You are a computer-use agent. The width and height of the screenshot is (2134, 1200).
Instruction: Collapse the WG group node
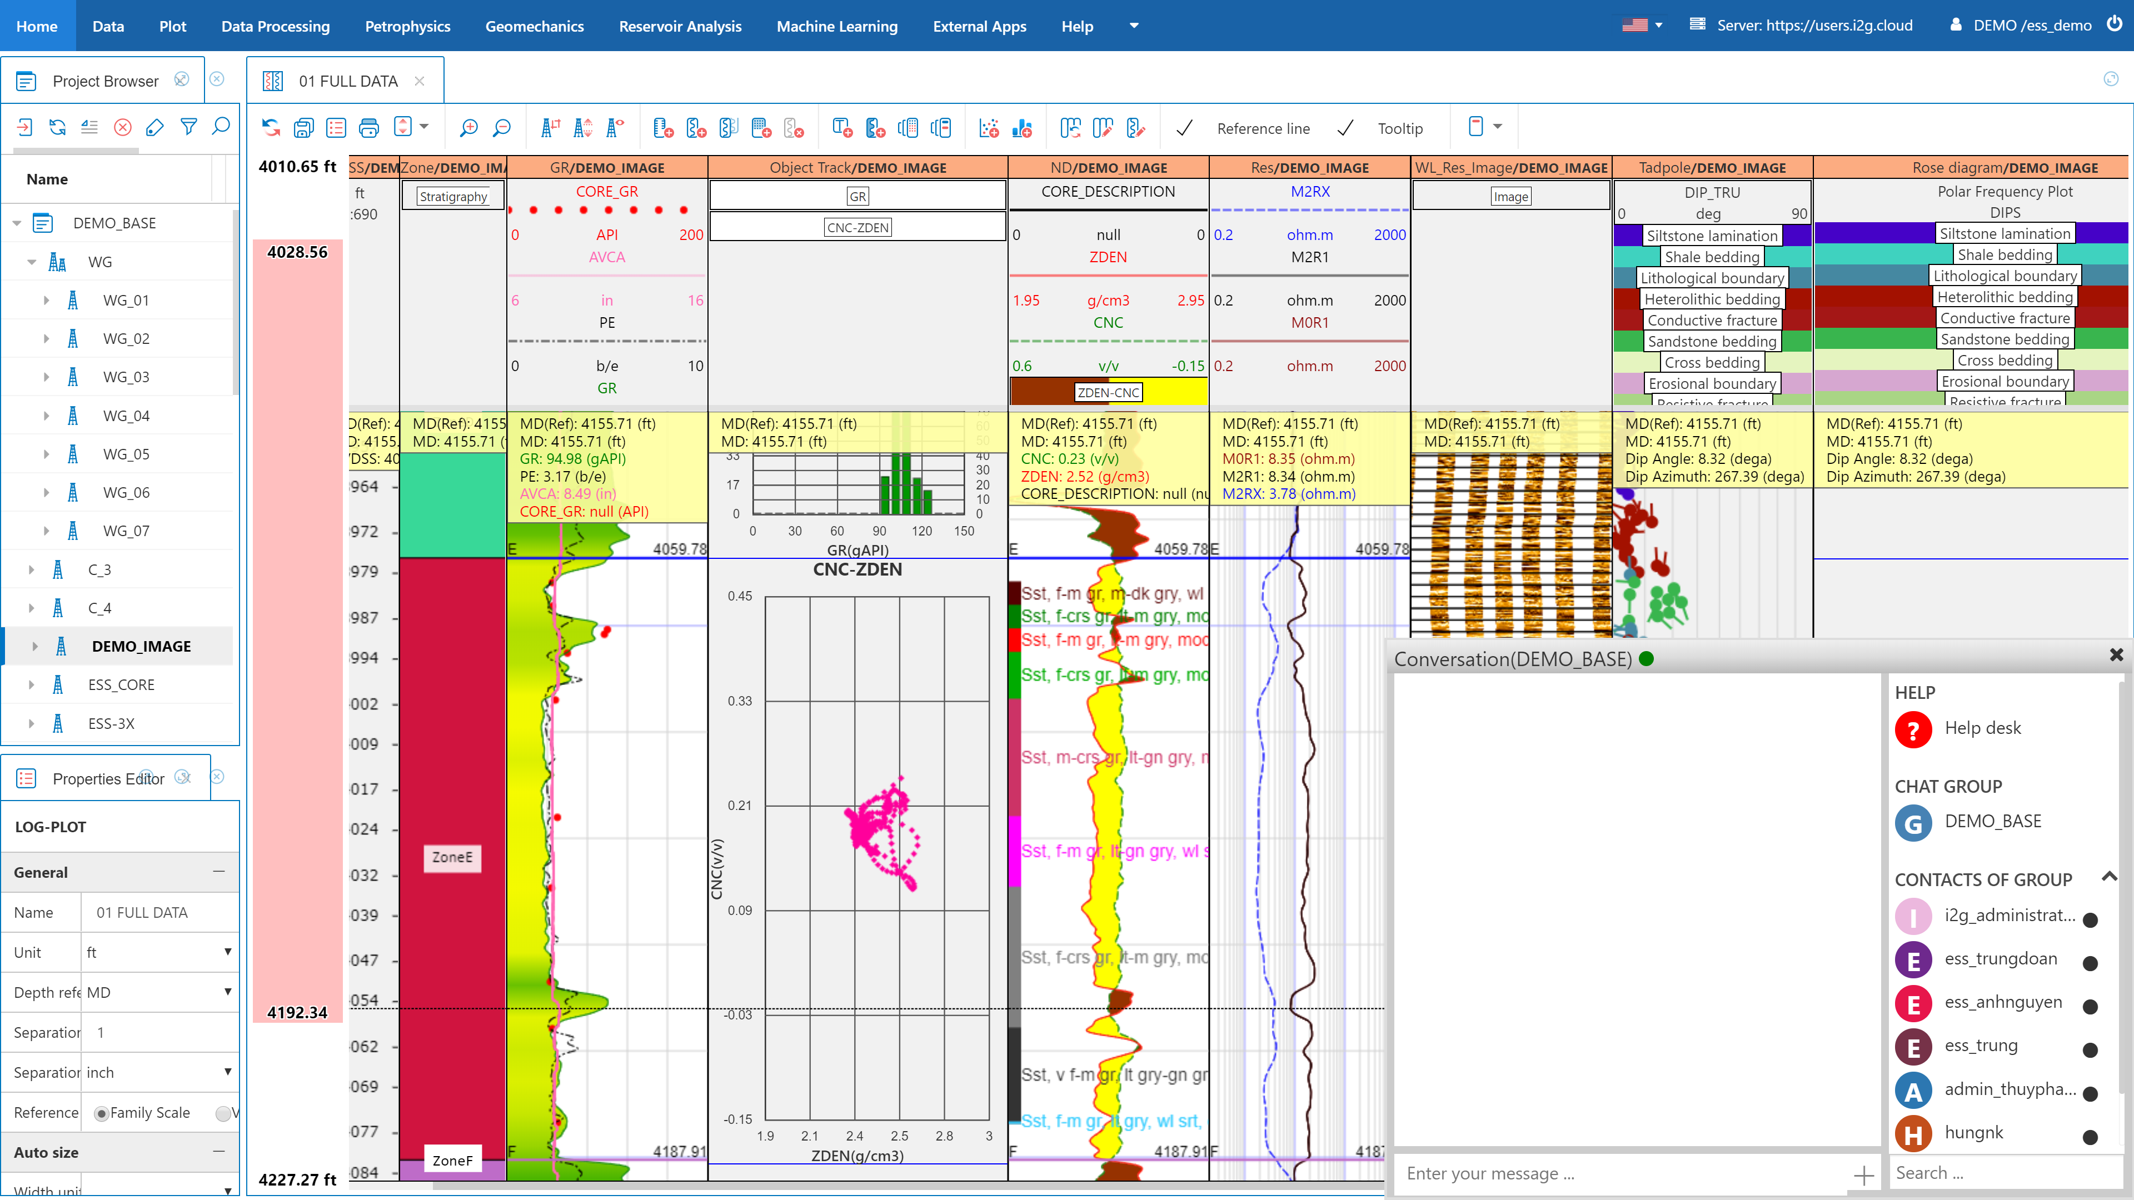32,262
